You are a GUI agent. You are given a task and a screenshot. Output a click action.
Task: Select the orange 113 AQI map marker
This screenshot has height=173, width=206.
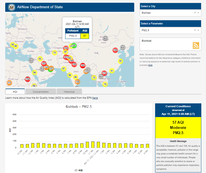[9, 83]
